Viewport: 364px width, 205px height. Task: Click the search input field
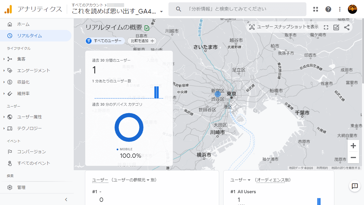237,9
